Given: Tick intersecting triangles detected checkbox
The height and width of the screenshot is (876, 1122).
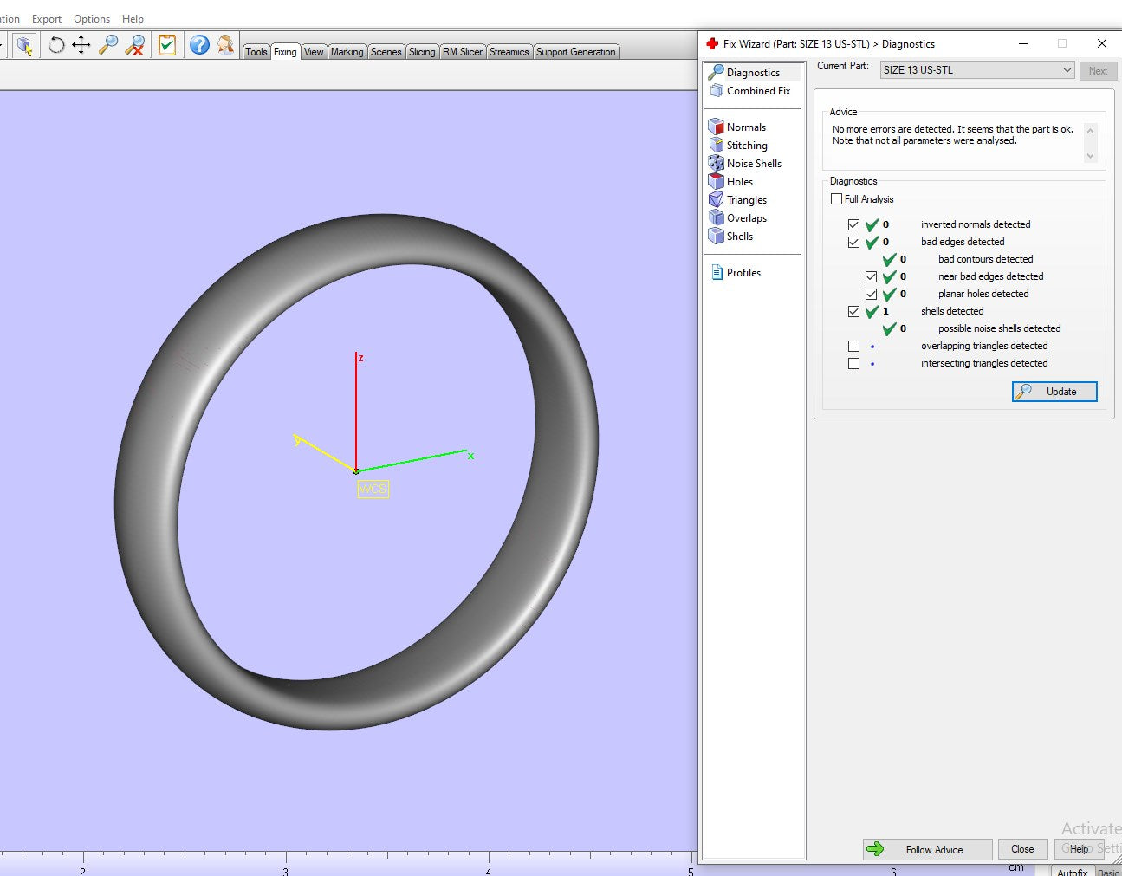Looking at the screenshot, I should tap(854, 364).
